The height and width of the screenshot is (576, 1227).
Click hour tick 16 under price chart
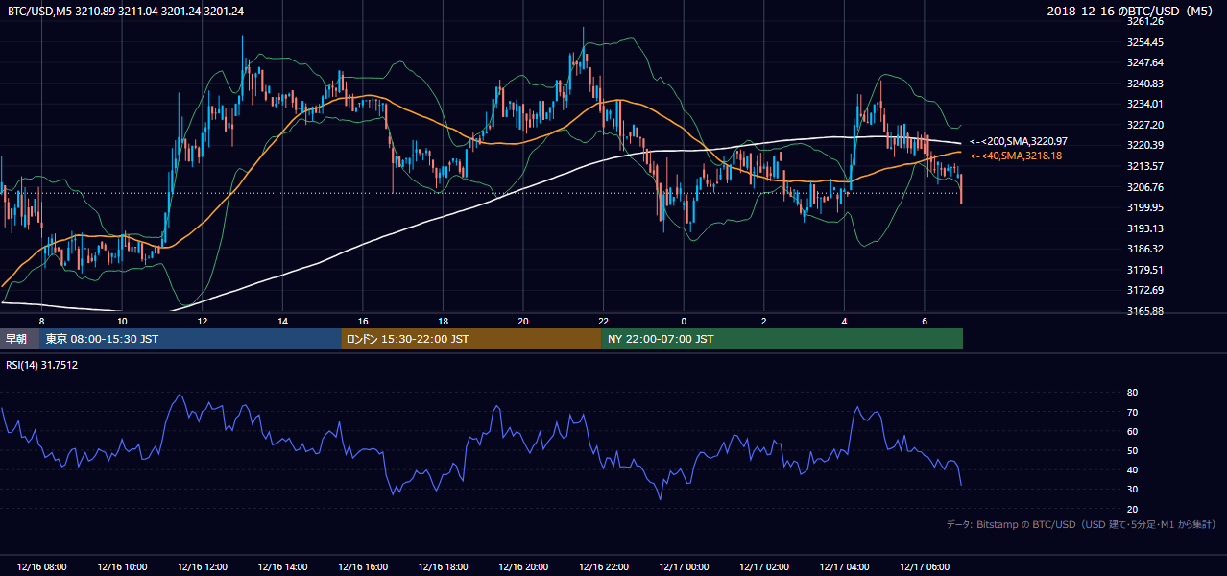[x=363, y=321]
